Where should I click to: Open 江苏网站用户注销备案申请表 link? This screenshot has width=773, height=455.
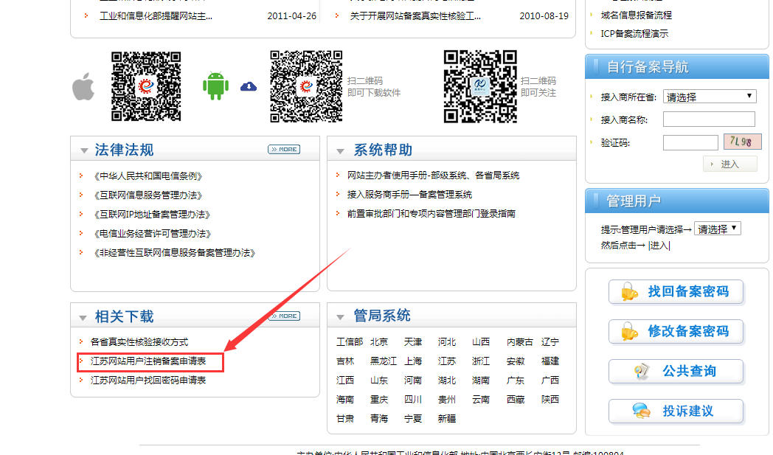click(x=148, y=361)
